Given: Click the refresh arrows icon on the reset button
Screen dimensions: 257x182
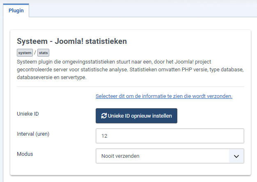Looking at the screenshot, I should coord(104,116).
